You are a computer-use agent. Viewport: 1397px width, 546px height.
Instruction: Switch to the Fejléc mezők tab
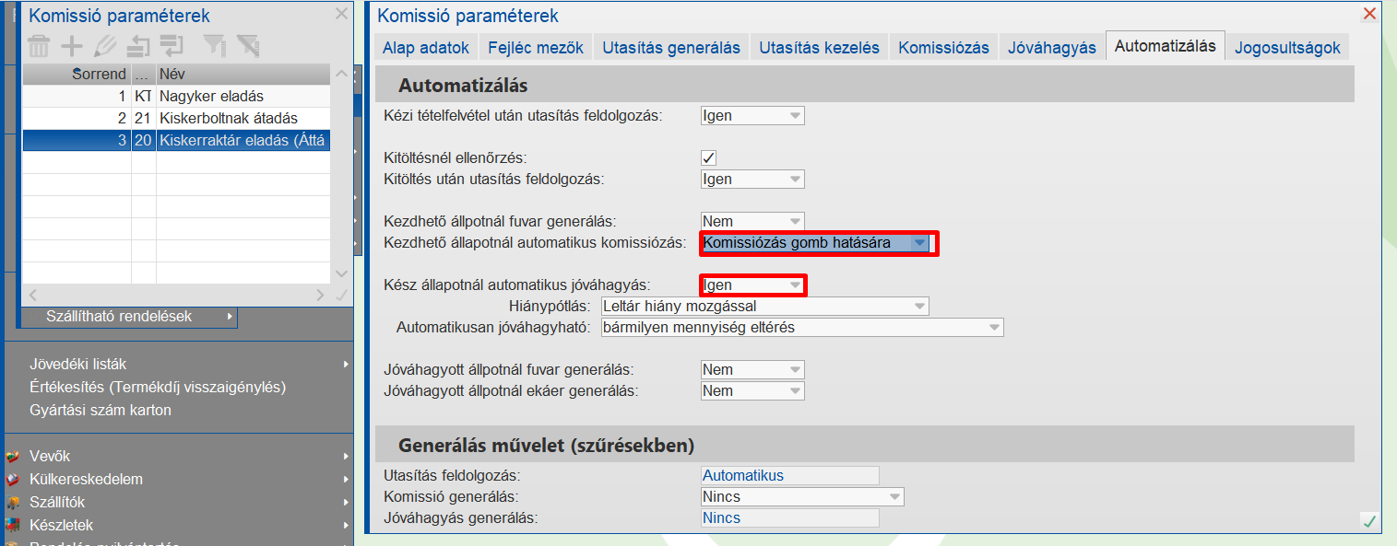pyautogui.click(x=535, y=48)
